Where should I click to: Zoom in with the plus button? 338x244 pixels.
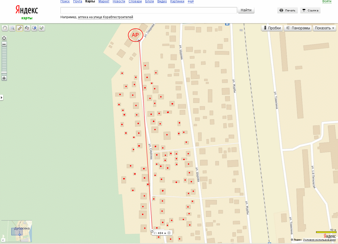[4, 78]
